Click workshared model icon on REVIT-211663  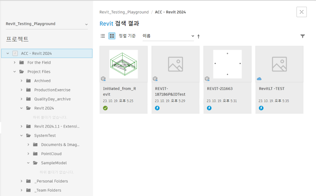[x=207, y=79]
